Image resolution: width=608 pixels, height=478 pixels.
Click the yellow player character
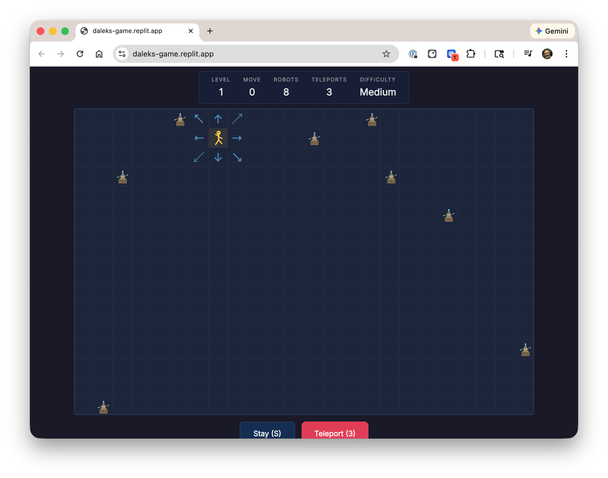[218, 138]
